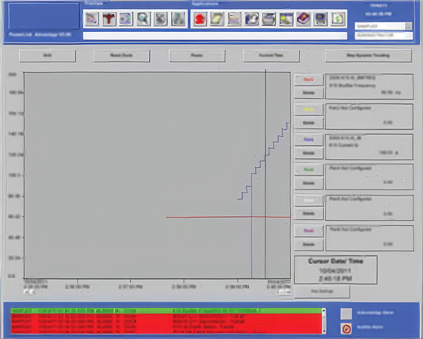
Task: Open the dropdown arrow of the top-right combo box
Action: 408,26
